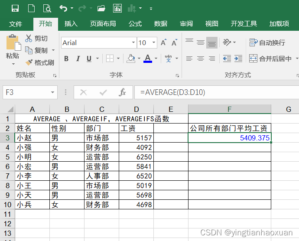The height and width of the screenshot is (241, 299).
Task: Click the Name Box showing F3
Action: click(x=27, y=92)
